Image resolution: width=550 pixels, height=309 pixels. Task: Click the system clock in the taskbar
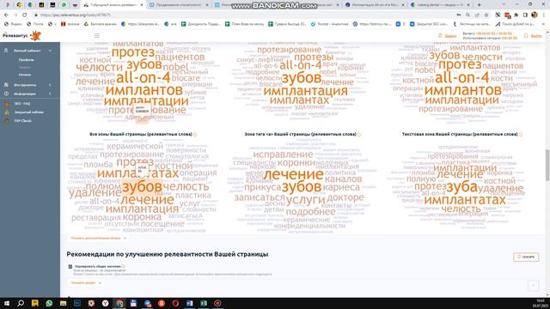point(541,303)
